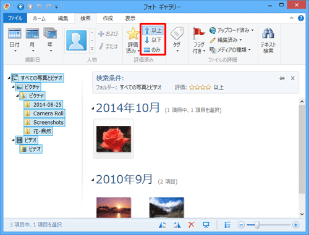
Task: Switch to the 編集 ribbon tab
Action: 63,19
